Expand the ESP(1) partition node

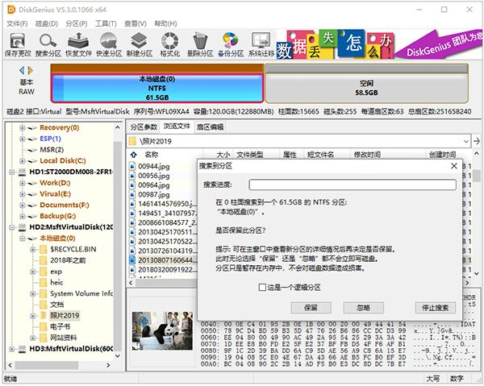[x=23, y=139]
